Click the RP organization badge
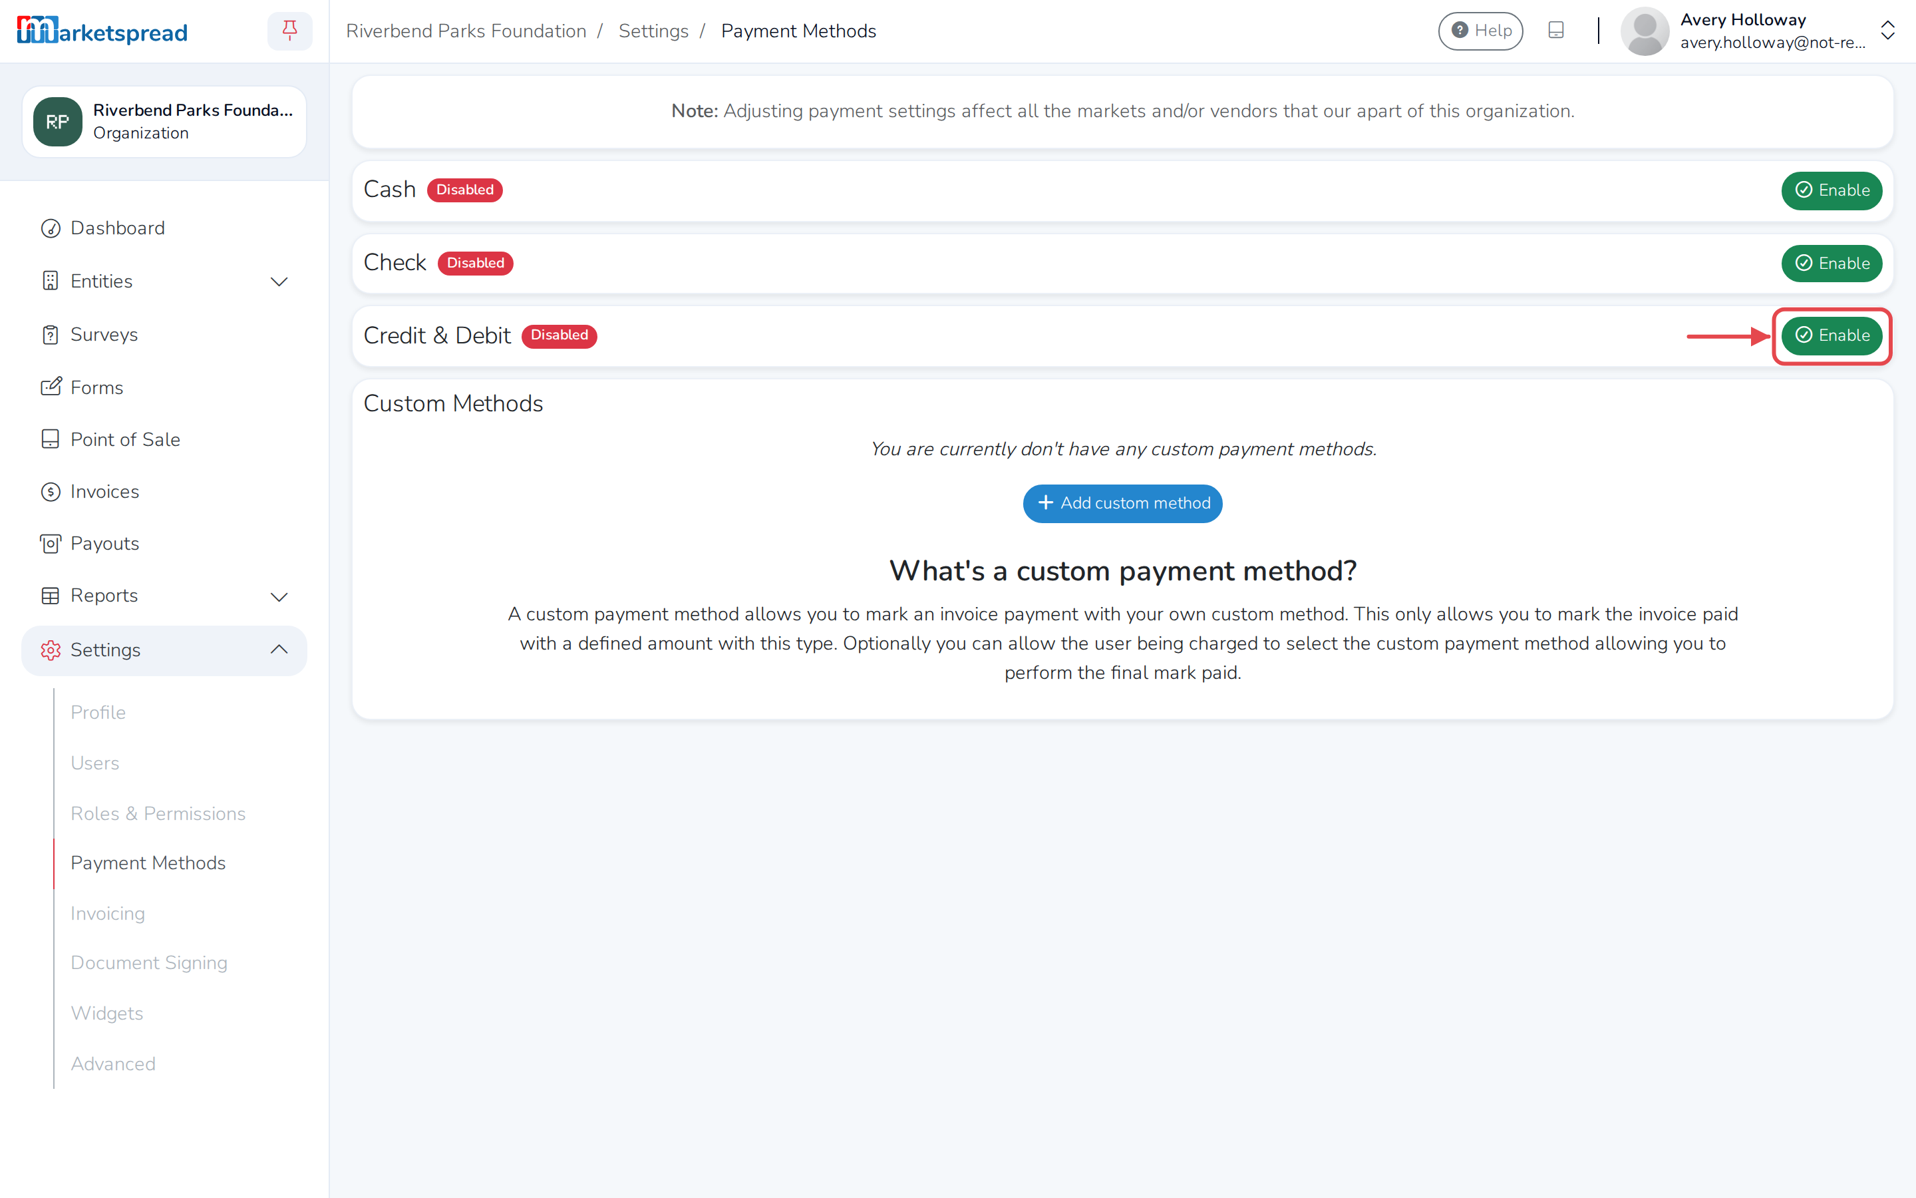Image resolution: width=1916 pixels, height=1198 pixels. click(x=57, y=122)
